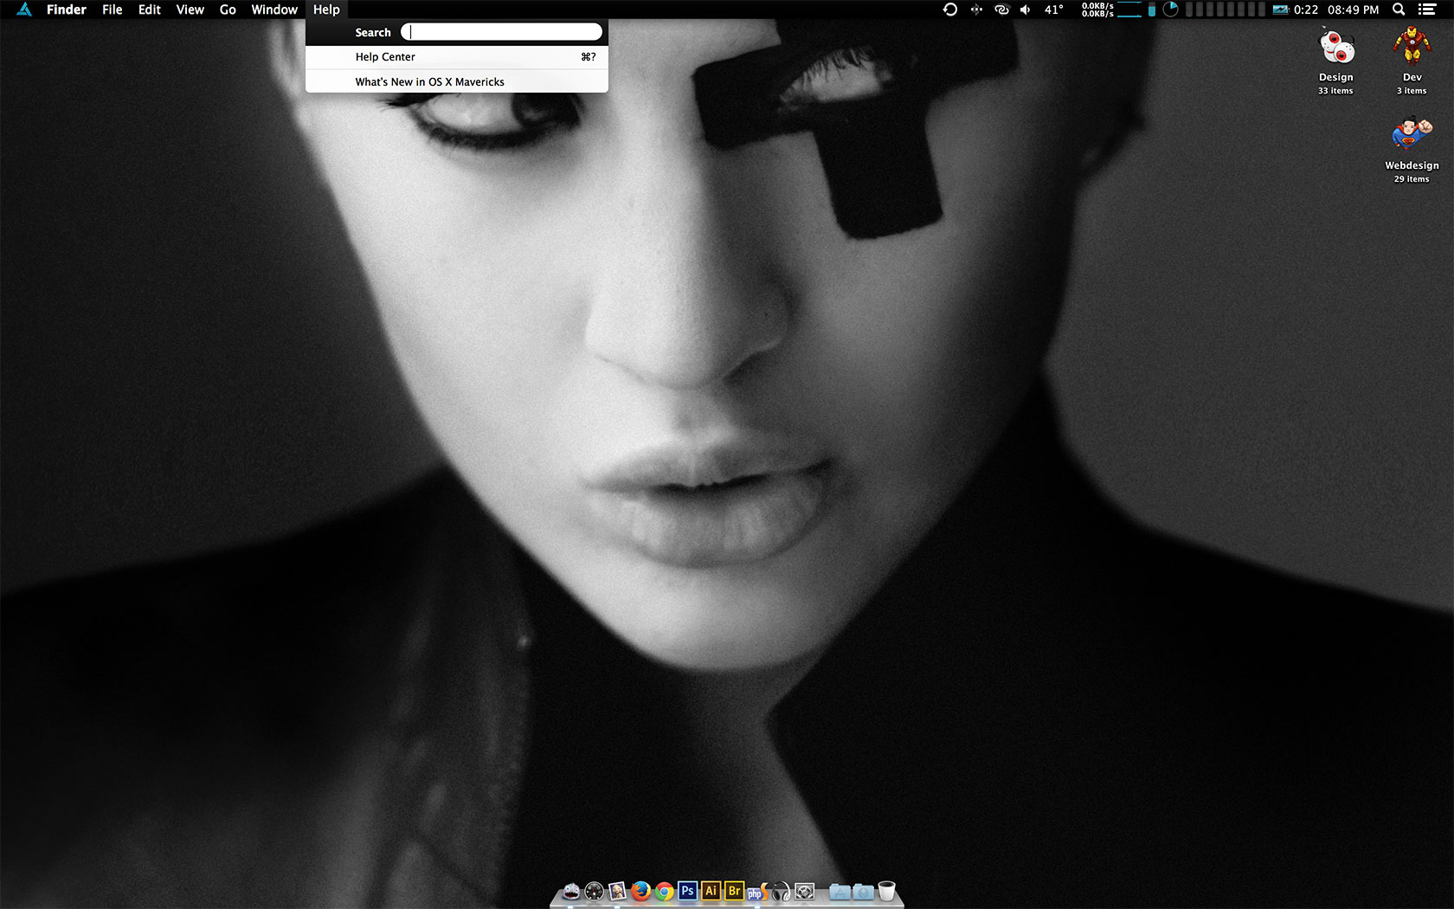Click inside the Help search field
This screenshot has width=1454, height=909.
point(502,32)
